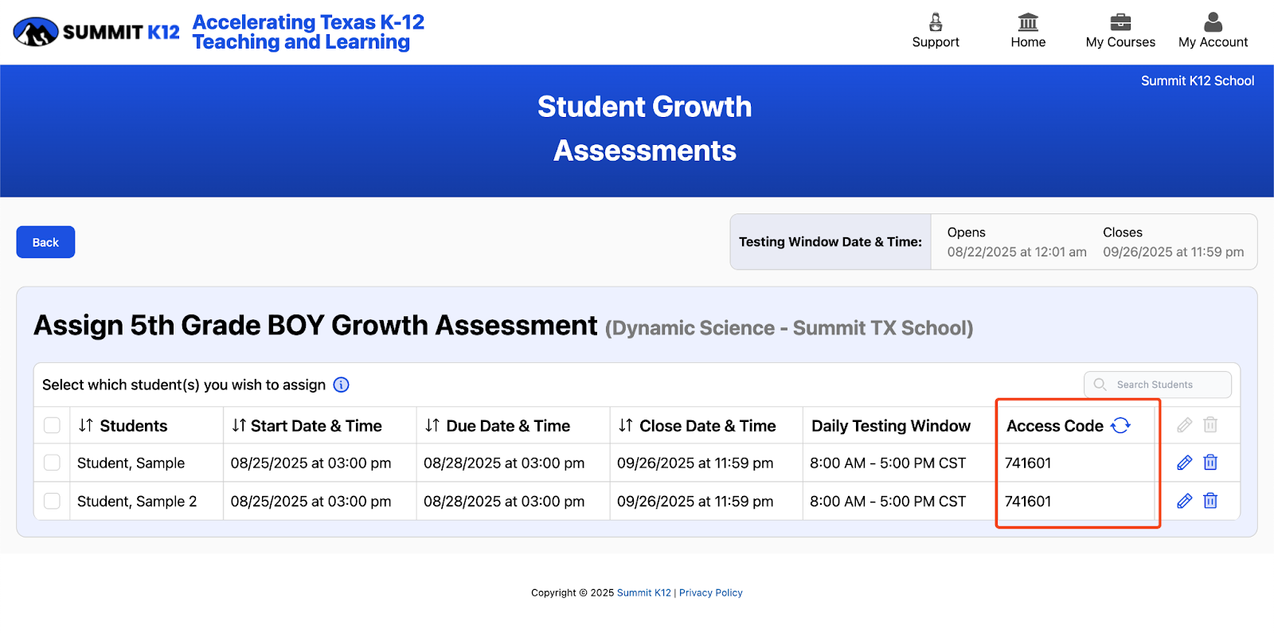Click access code 741601 for Student, Sample 2

tap(1028, 501)
